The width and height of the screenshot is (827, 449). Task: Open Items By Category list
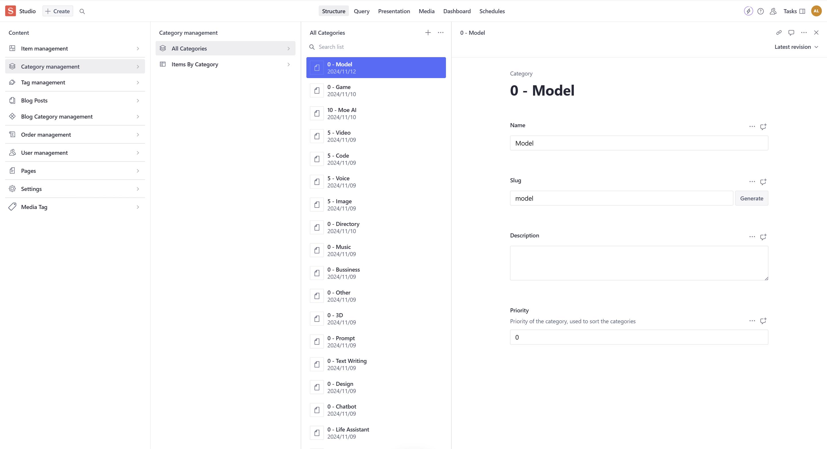tap(225, 64)
